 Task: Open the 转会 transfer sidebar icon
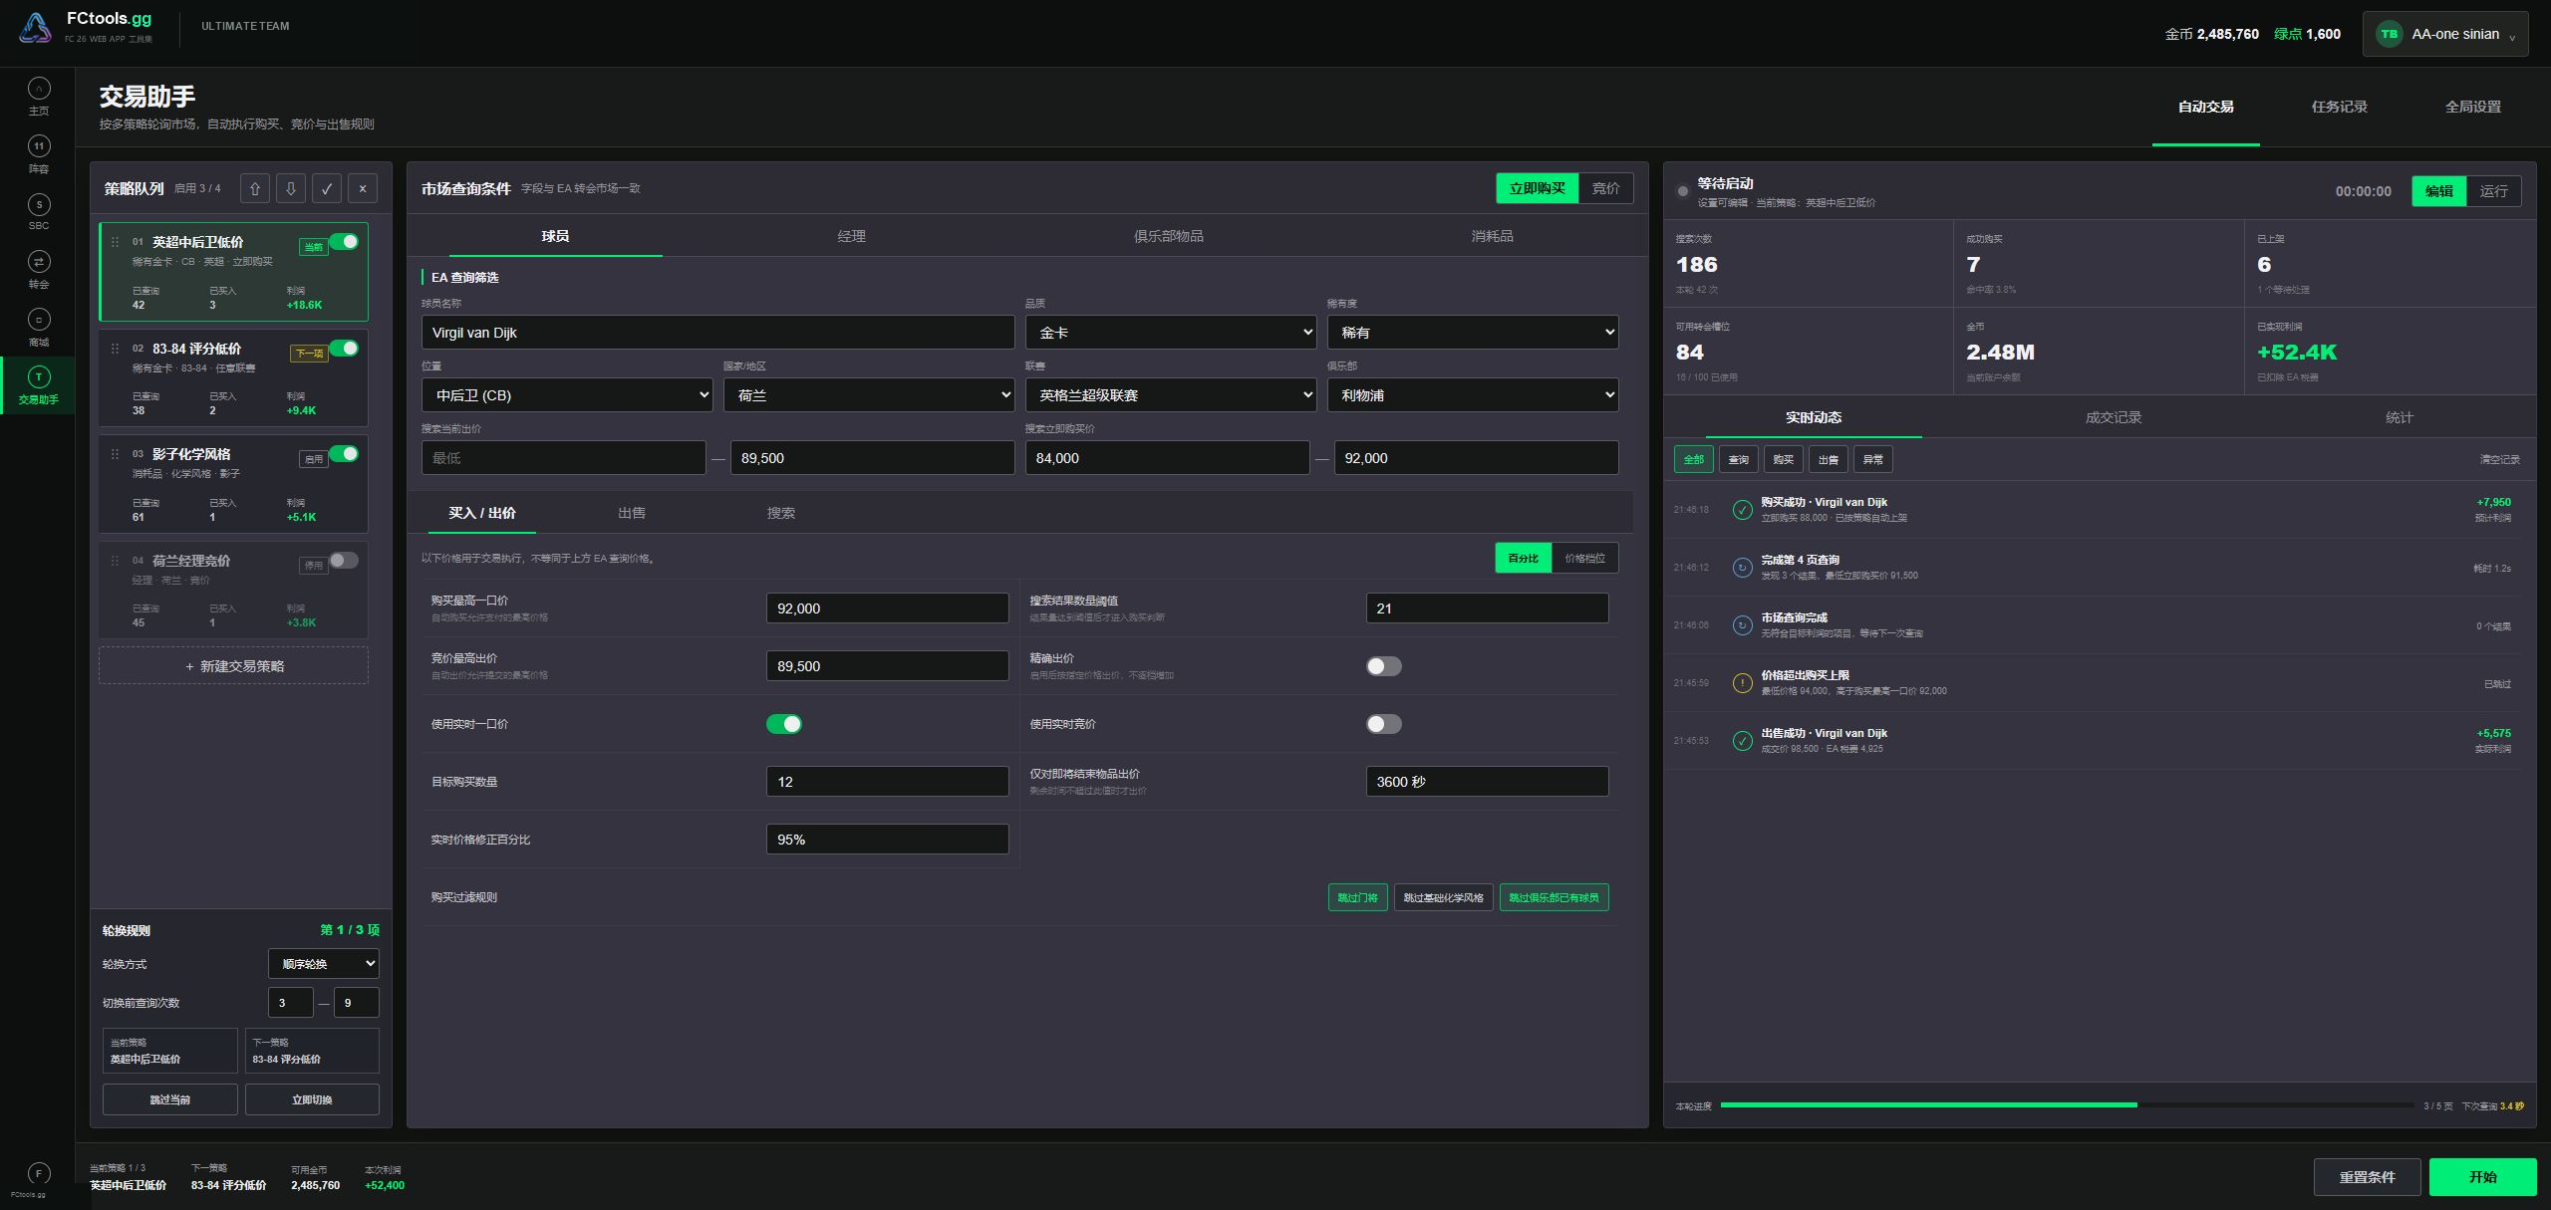[x=38, y=262]
